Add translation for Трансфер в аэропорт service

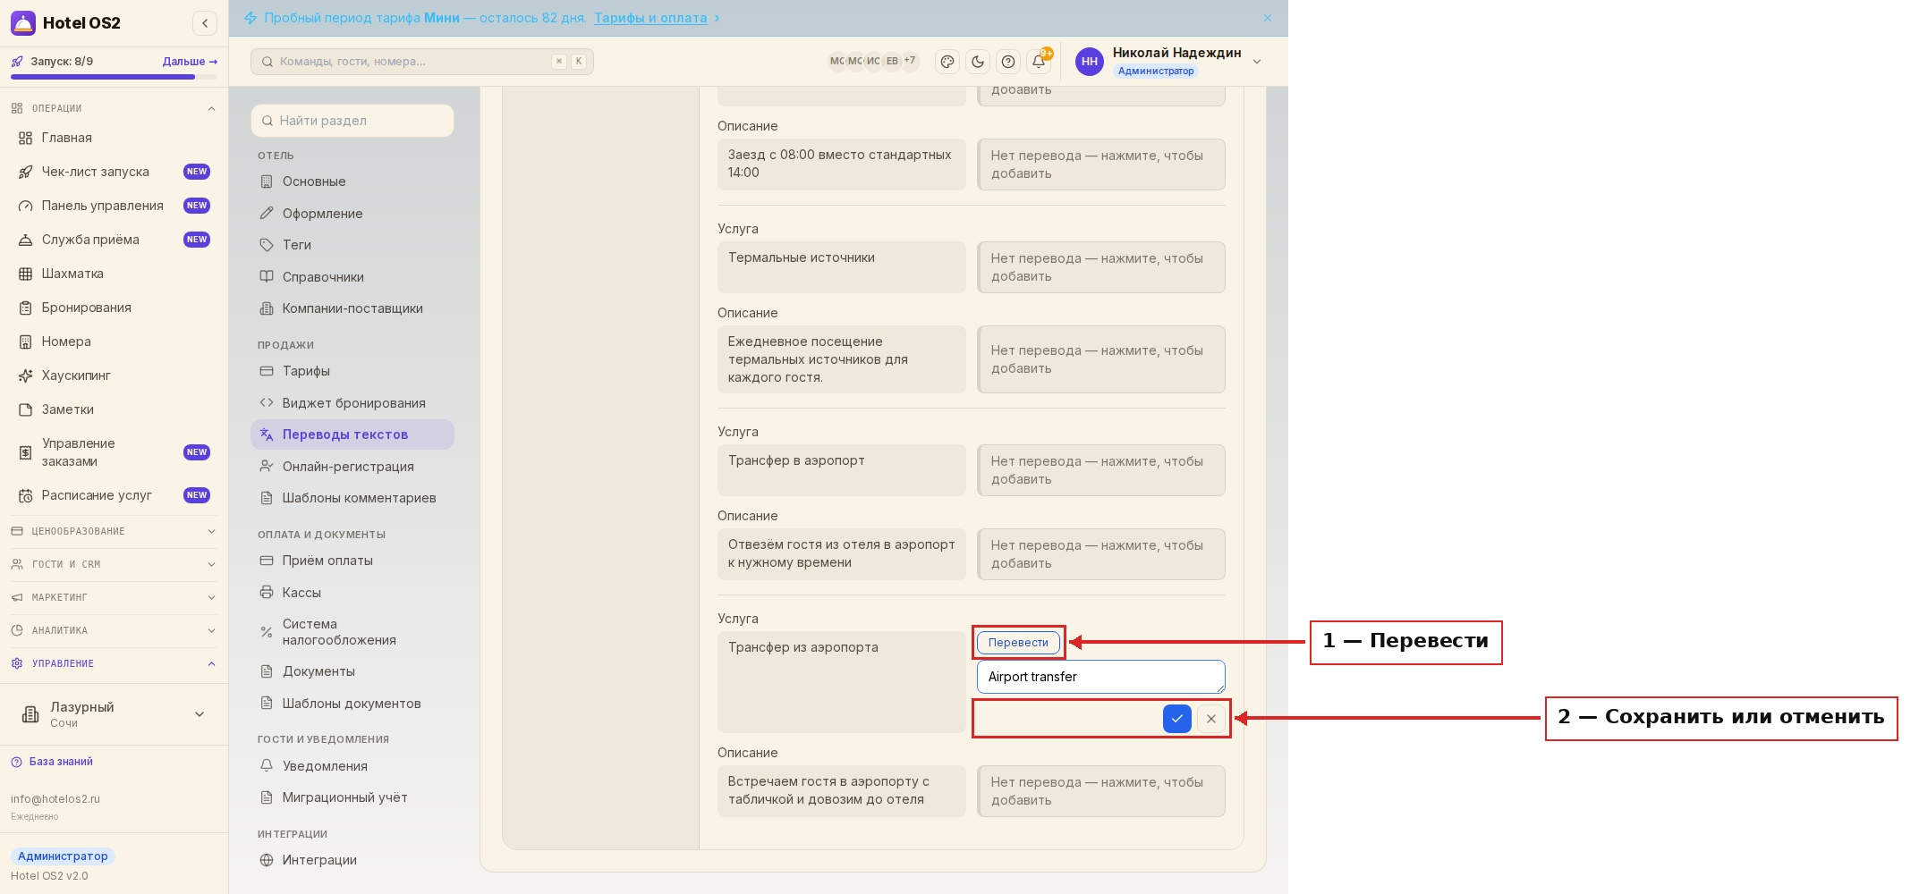pyautogui.click(x=1101, y=470)
